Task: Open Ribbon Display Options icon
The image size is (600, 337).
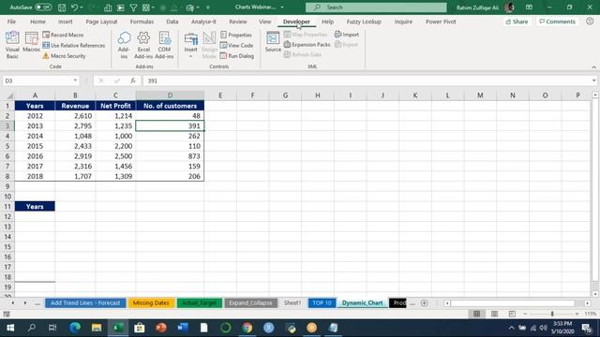Action: click(x=529, y=7)
